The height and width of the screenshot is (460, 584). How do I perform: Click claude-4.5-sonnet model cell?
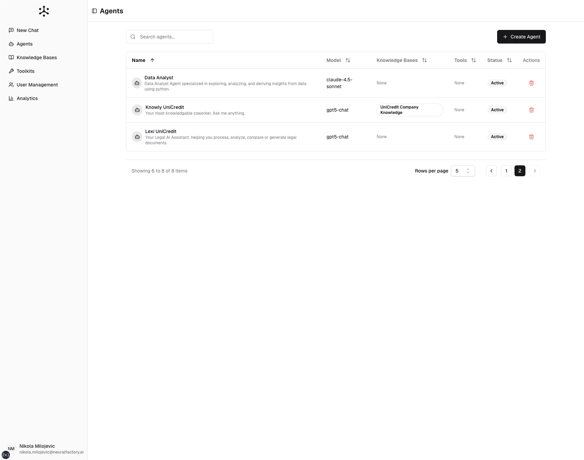(339, 83)
